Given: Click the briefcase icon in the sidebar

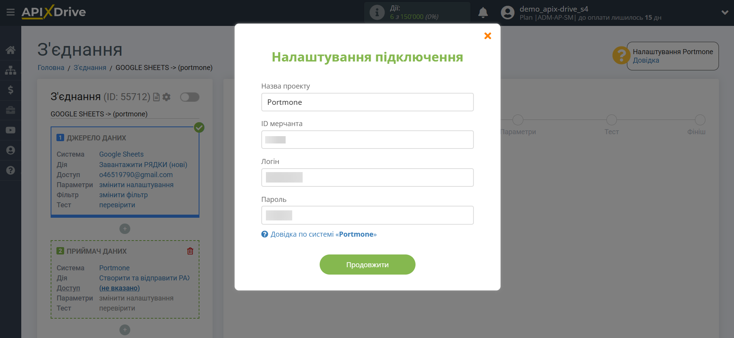Looking at the screenshot, I should [x=10, y=110].
